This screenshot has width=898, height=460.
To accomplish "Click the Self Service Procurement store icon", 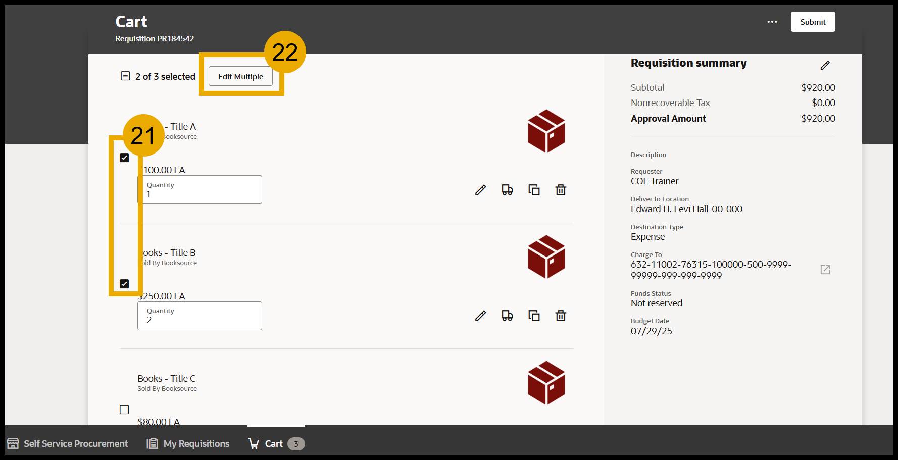I will tap(13, 443).
